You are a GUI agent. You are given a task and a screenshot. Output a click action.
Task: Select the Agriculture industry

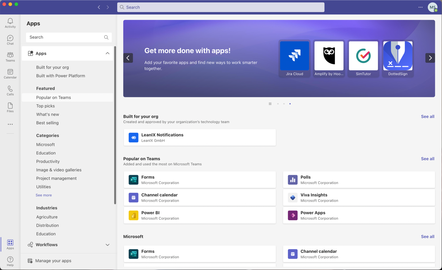(x=47, y=217)
